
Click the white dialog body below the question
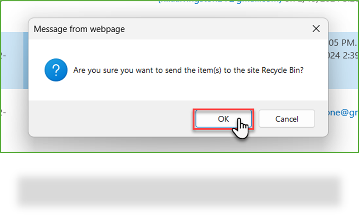[x=178, y=91]
